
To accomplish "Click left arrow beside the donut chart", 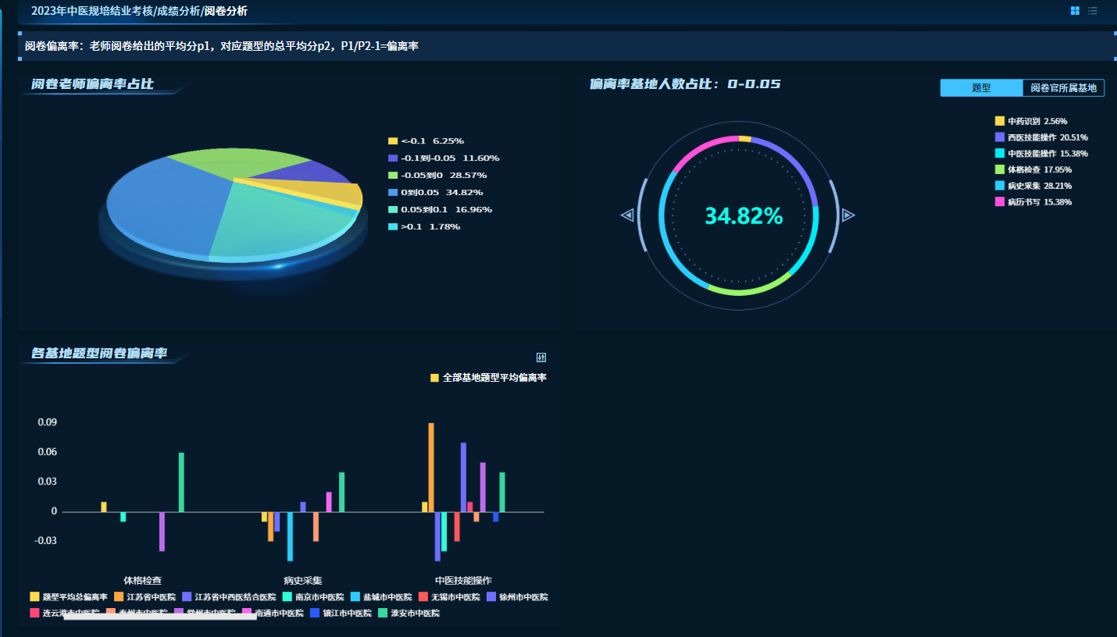I will (627, 215).
